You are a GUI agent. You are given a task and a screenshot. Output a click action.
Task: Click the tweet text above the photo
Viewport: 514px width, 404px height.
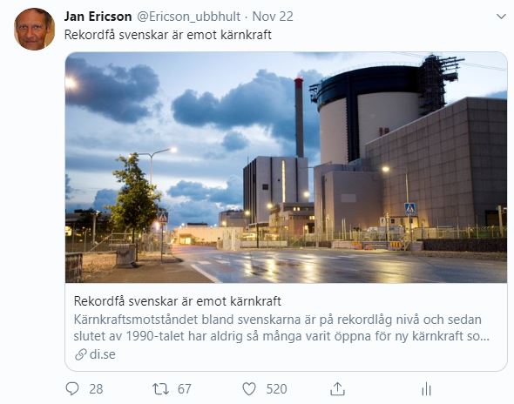click(168, 35)
